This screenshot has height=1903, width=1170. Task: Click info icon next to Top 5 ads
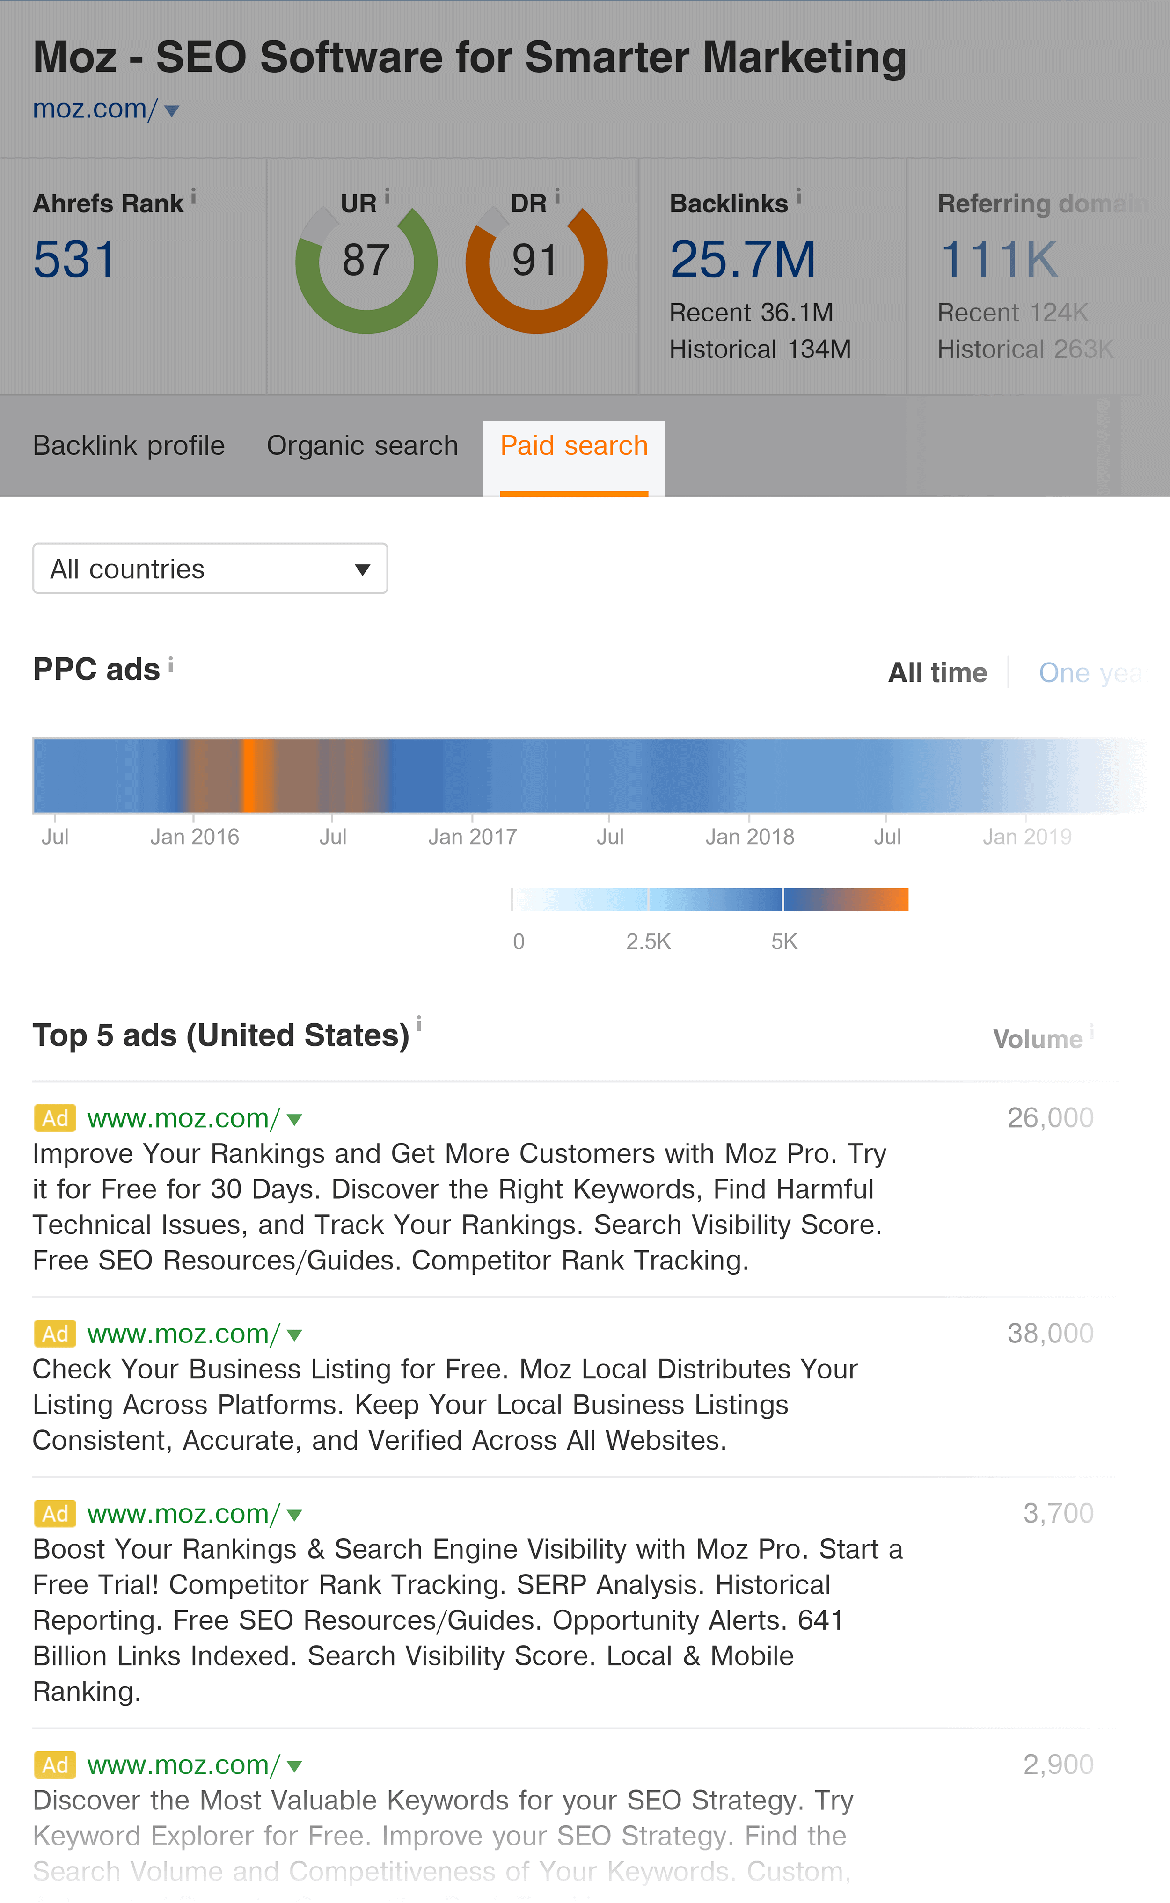tap(419, 1023)
